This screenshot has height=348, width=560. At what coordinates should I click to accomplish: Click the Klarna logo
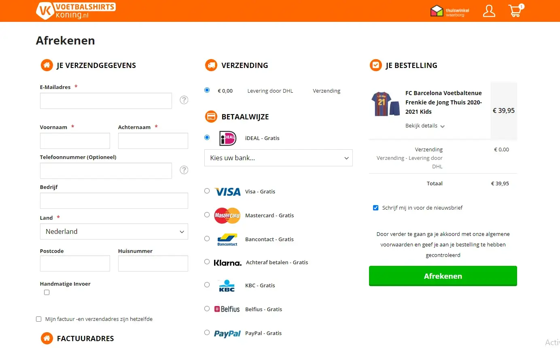(227, 262)
